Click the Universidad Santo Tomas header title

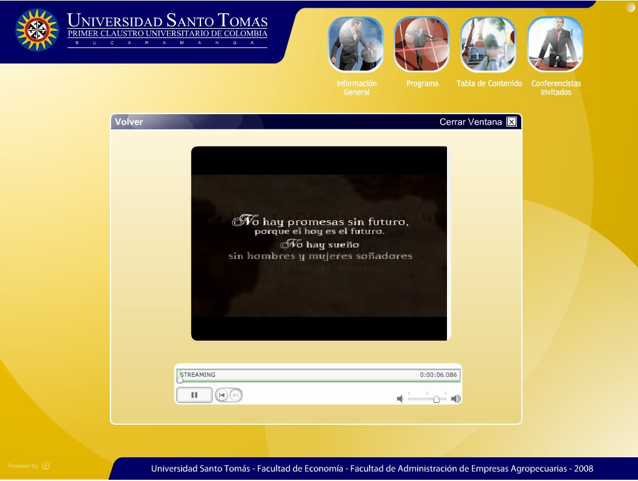pos(167,21)
